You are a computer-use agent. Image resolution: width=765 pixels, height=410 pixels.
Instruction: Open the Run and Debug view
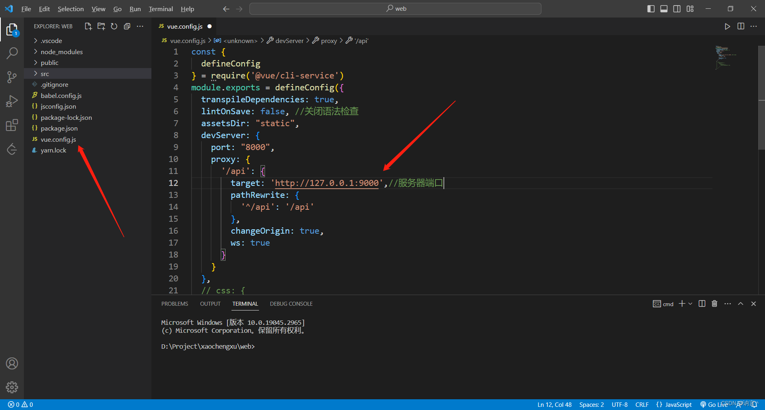click(12, 101)
